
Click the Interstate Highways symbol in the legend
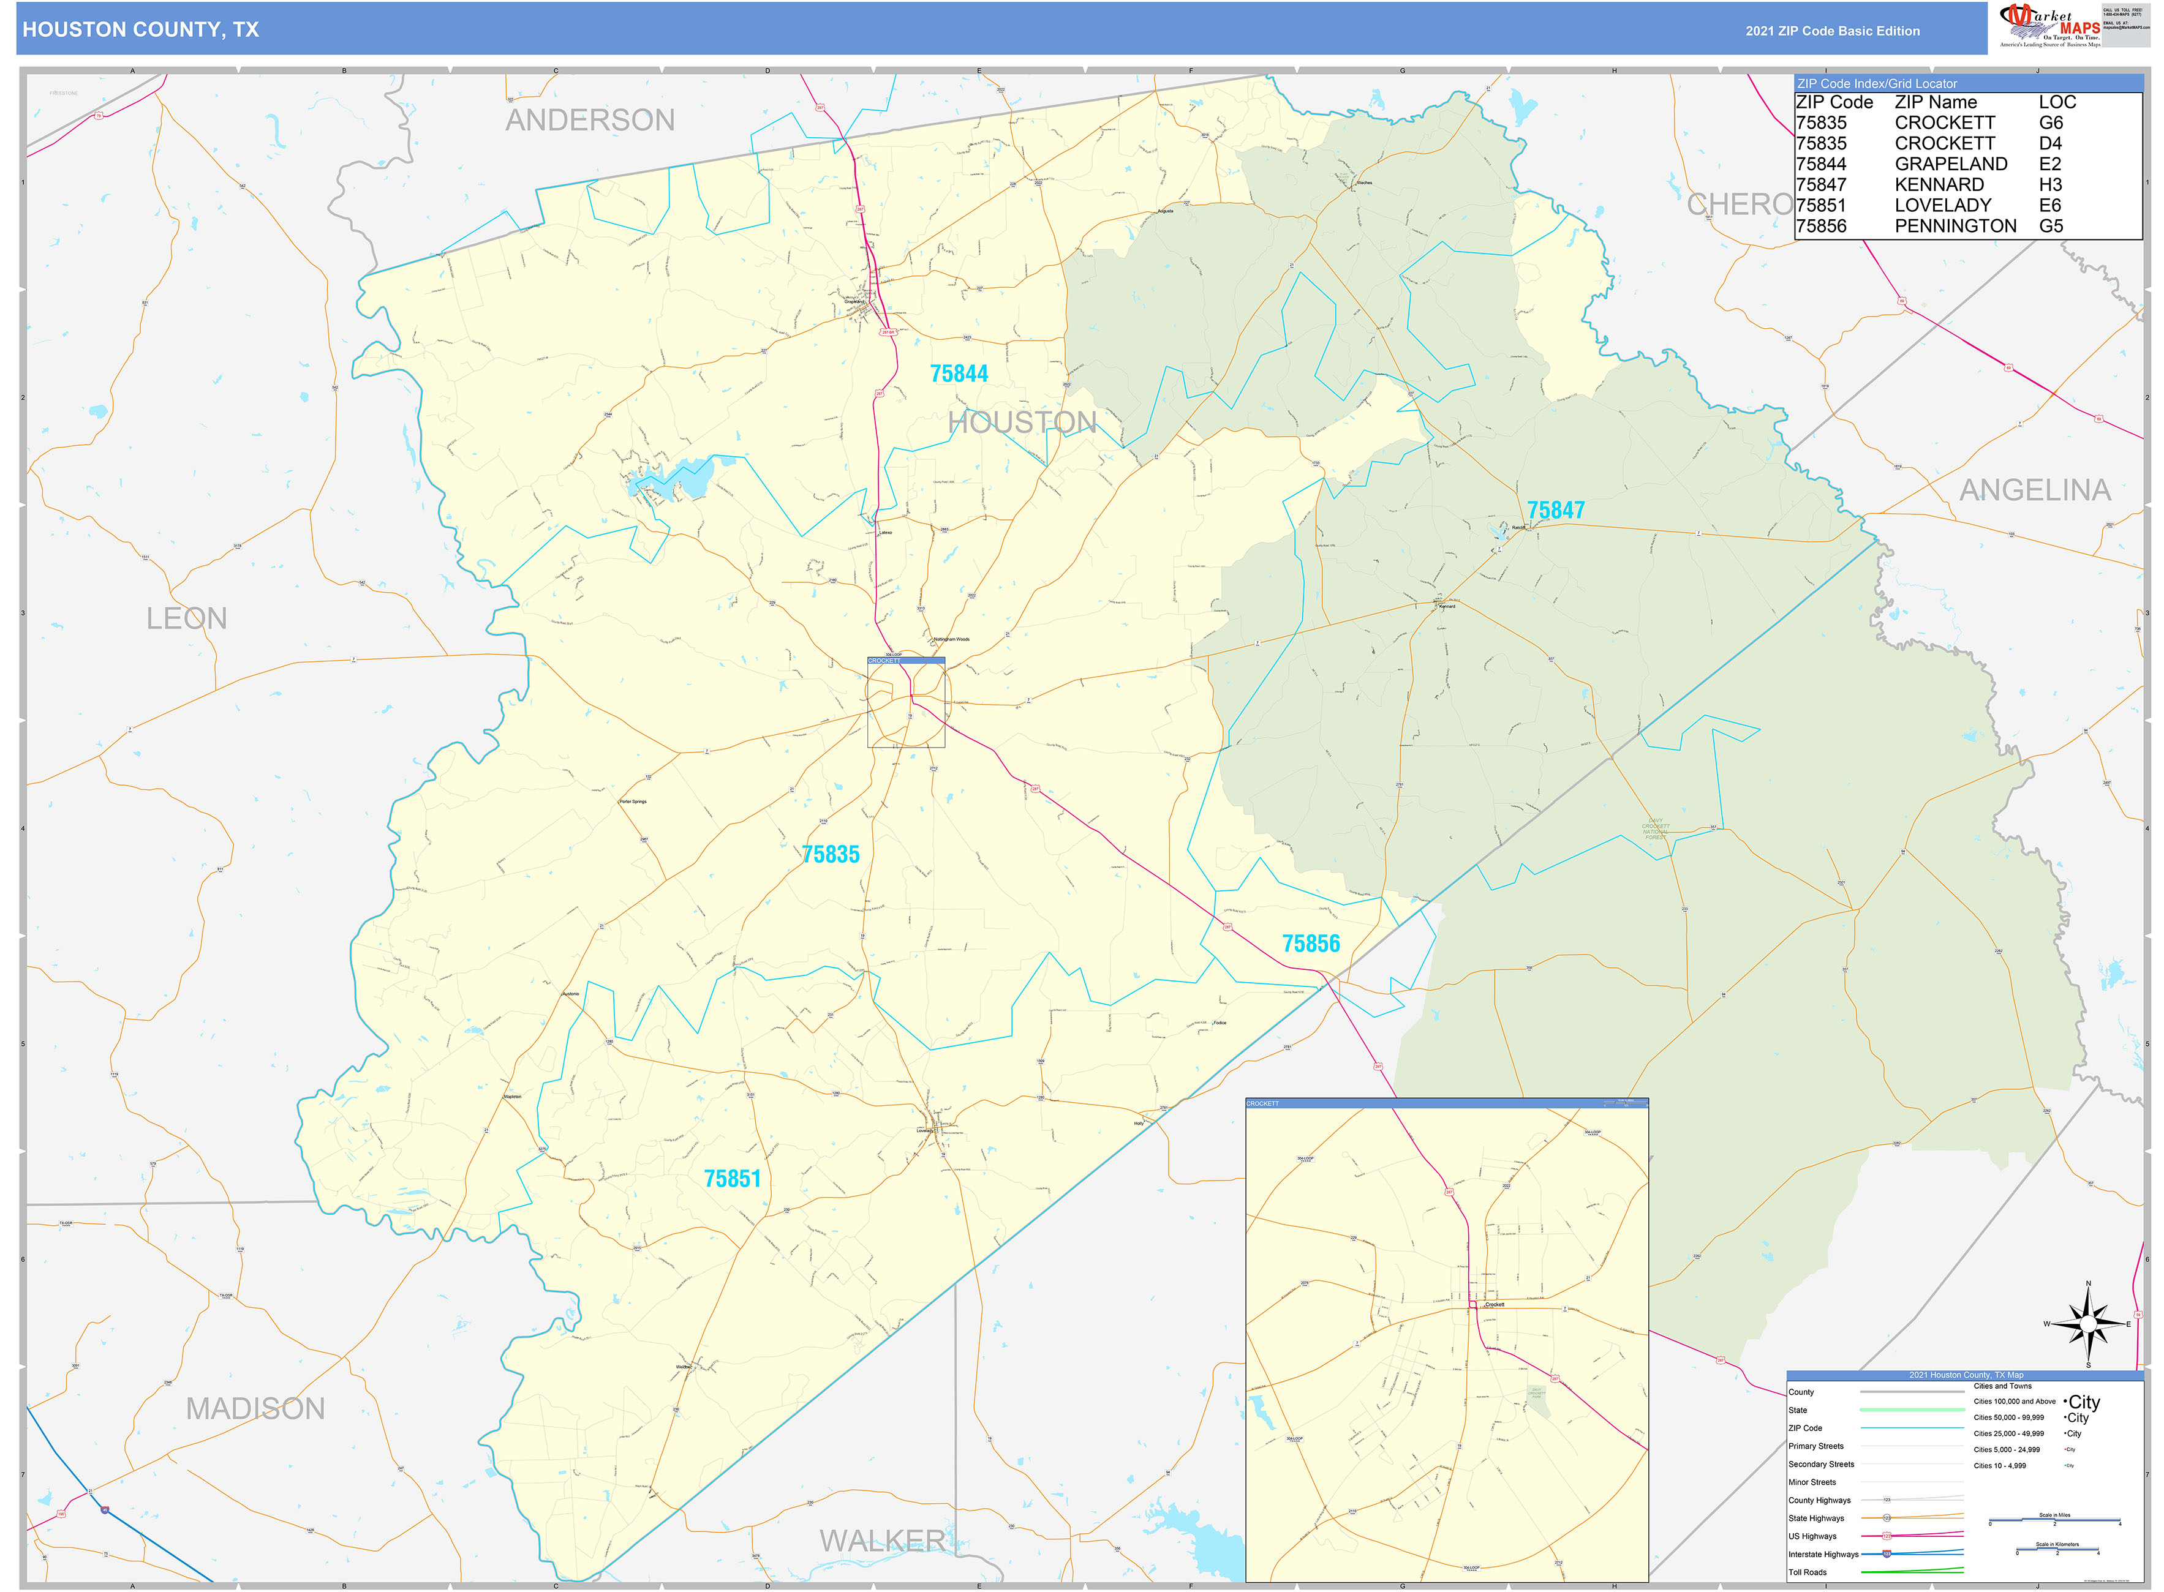pyautogui.click(x=1887, y=1555)
